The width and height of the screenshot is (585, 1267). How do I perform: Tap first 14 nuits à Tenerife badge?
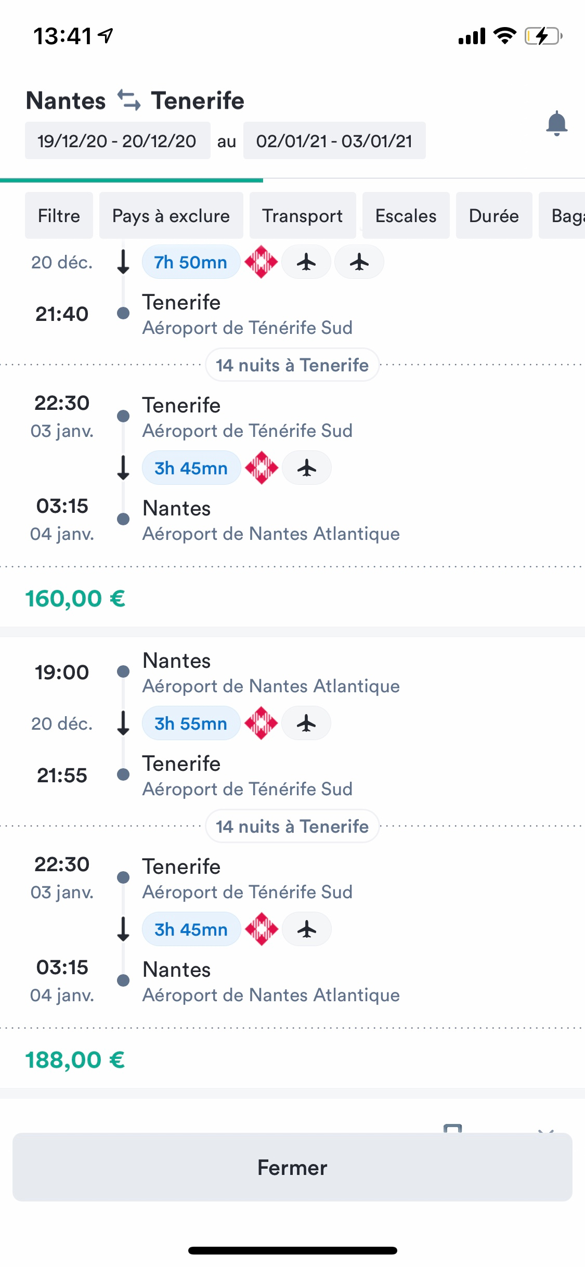292,365
